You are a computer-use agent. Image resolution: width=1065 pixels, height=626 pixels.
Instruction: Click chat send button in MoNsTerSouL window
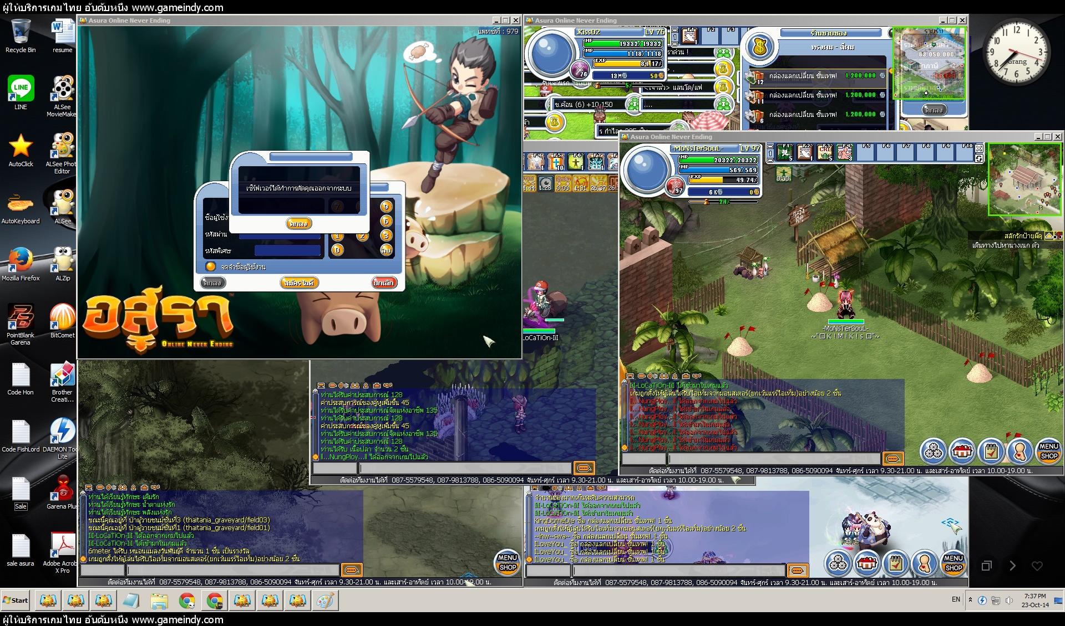[x=892, y=459]
